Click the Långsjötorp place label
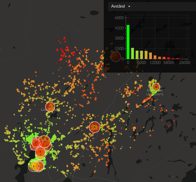Image resolution: width=196 pixels, height=182 pixels. coord(155,94)
